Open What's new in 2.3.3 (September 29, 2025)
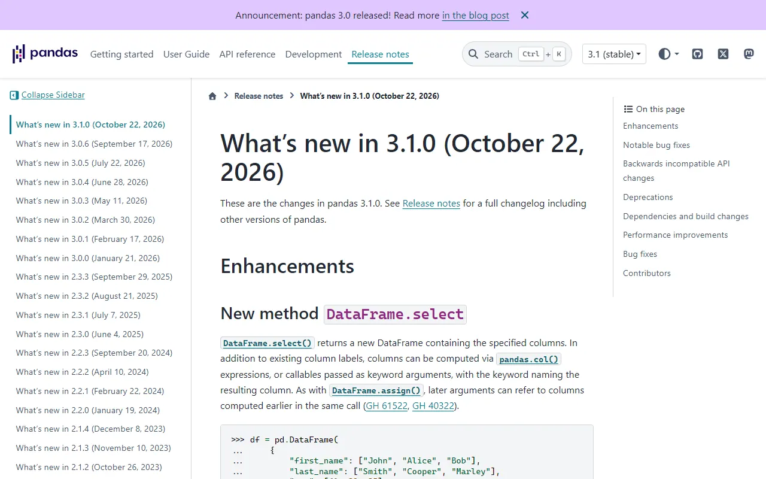The image size is (766, 479). (94, 277)
